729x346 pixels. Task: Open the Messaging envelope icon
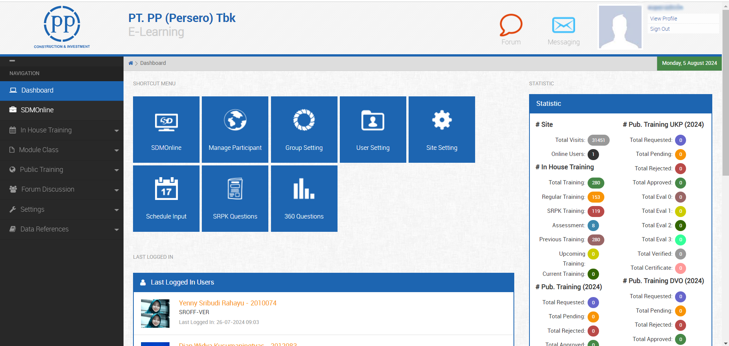(563, 26)
